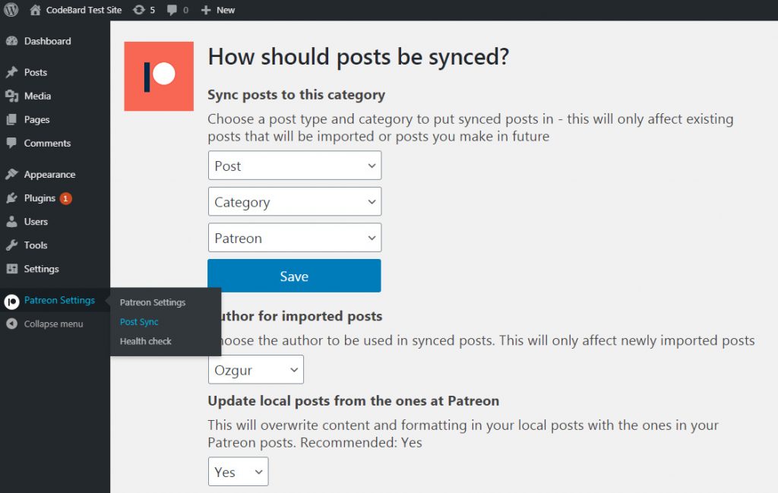Click New in the admin bar
This screenshot has height=493, width=778.
click(226, 10)
